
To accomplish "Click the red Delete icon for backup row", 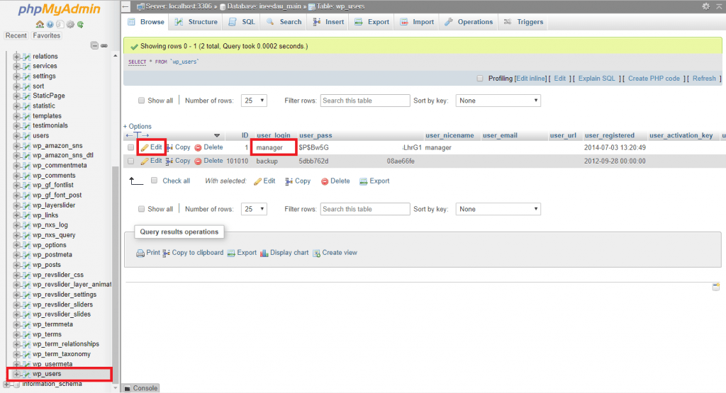I will 198,161.
